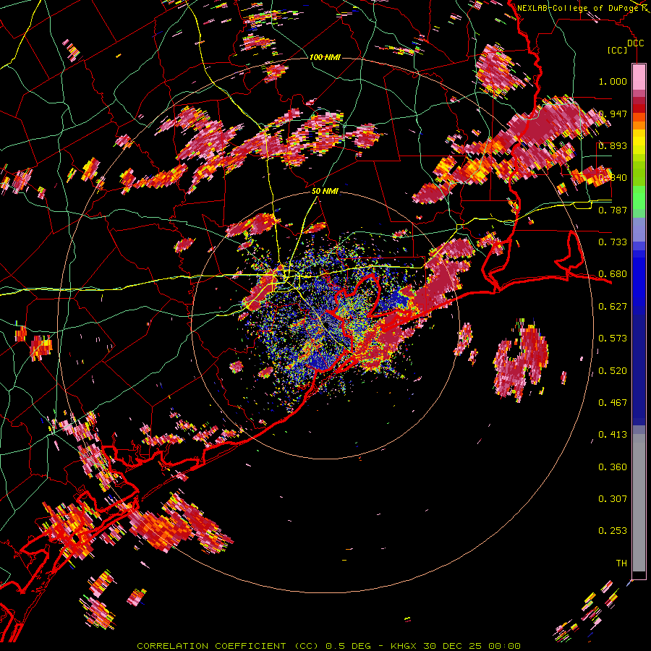Click the 0.893 scale value
651x651 pixels.
(613, 145)
